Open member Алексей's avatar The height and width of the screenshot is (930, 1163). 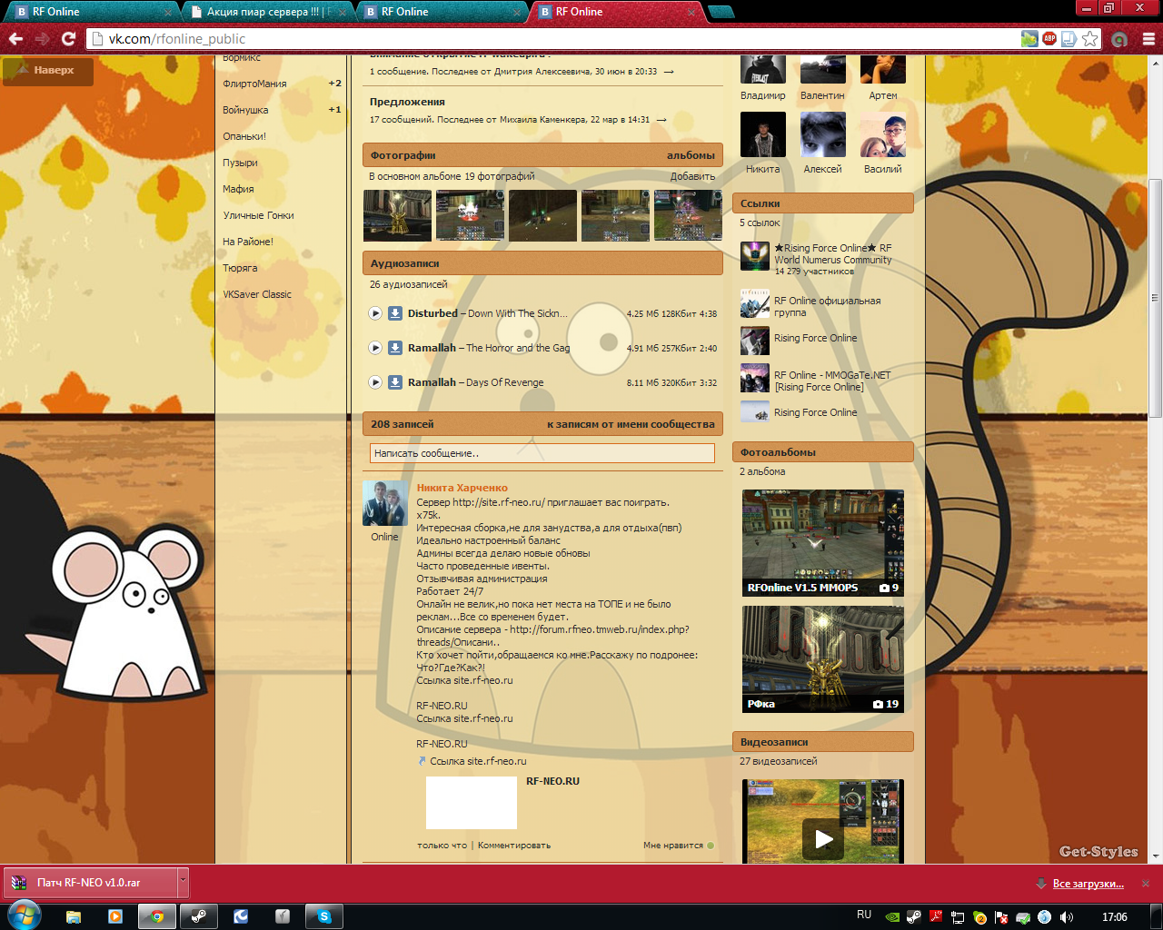pos(823,135)
